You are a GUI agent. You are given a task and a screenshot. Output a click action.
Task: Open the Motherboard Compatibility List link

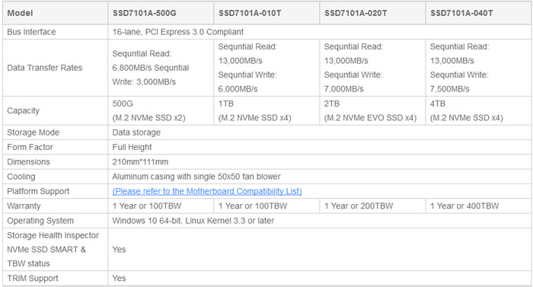207,191
